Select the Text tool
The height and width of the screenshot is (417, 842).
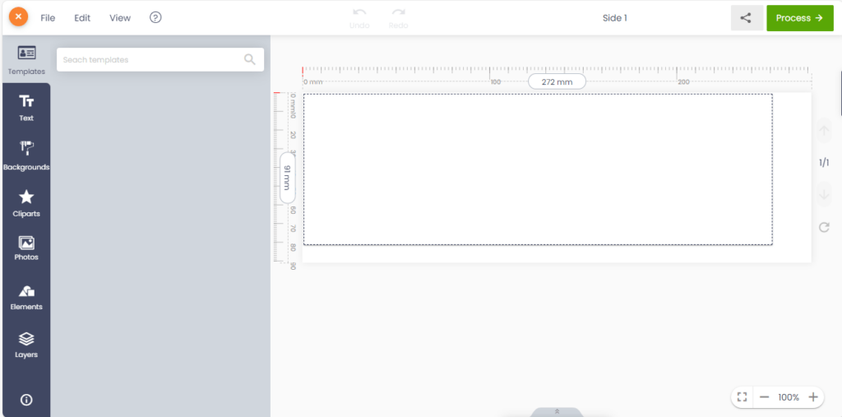coord(26,107)
